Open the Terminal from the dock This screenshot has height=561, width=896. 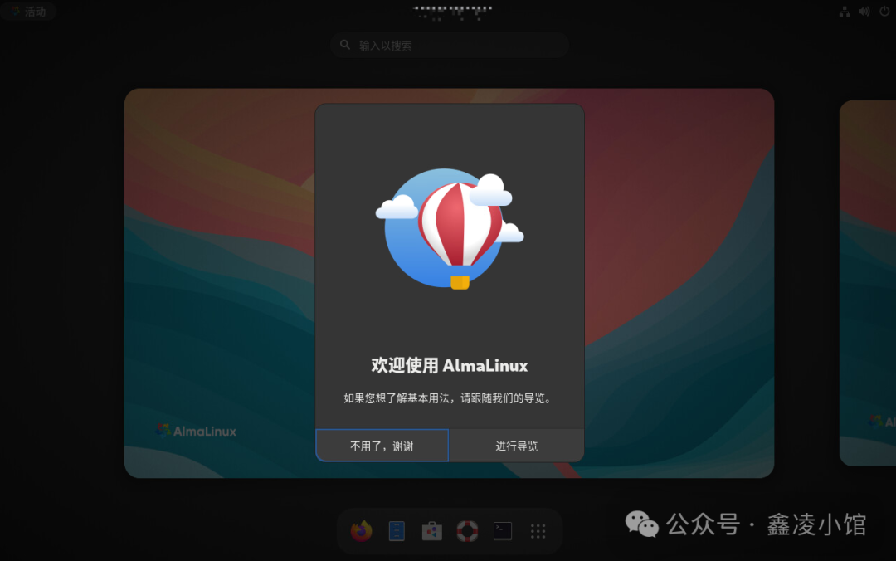pos(503,531)
